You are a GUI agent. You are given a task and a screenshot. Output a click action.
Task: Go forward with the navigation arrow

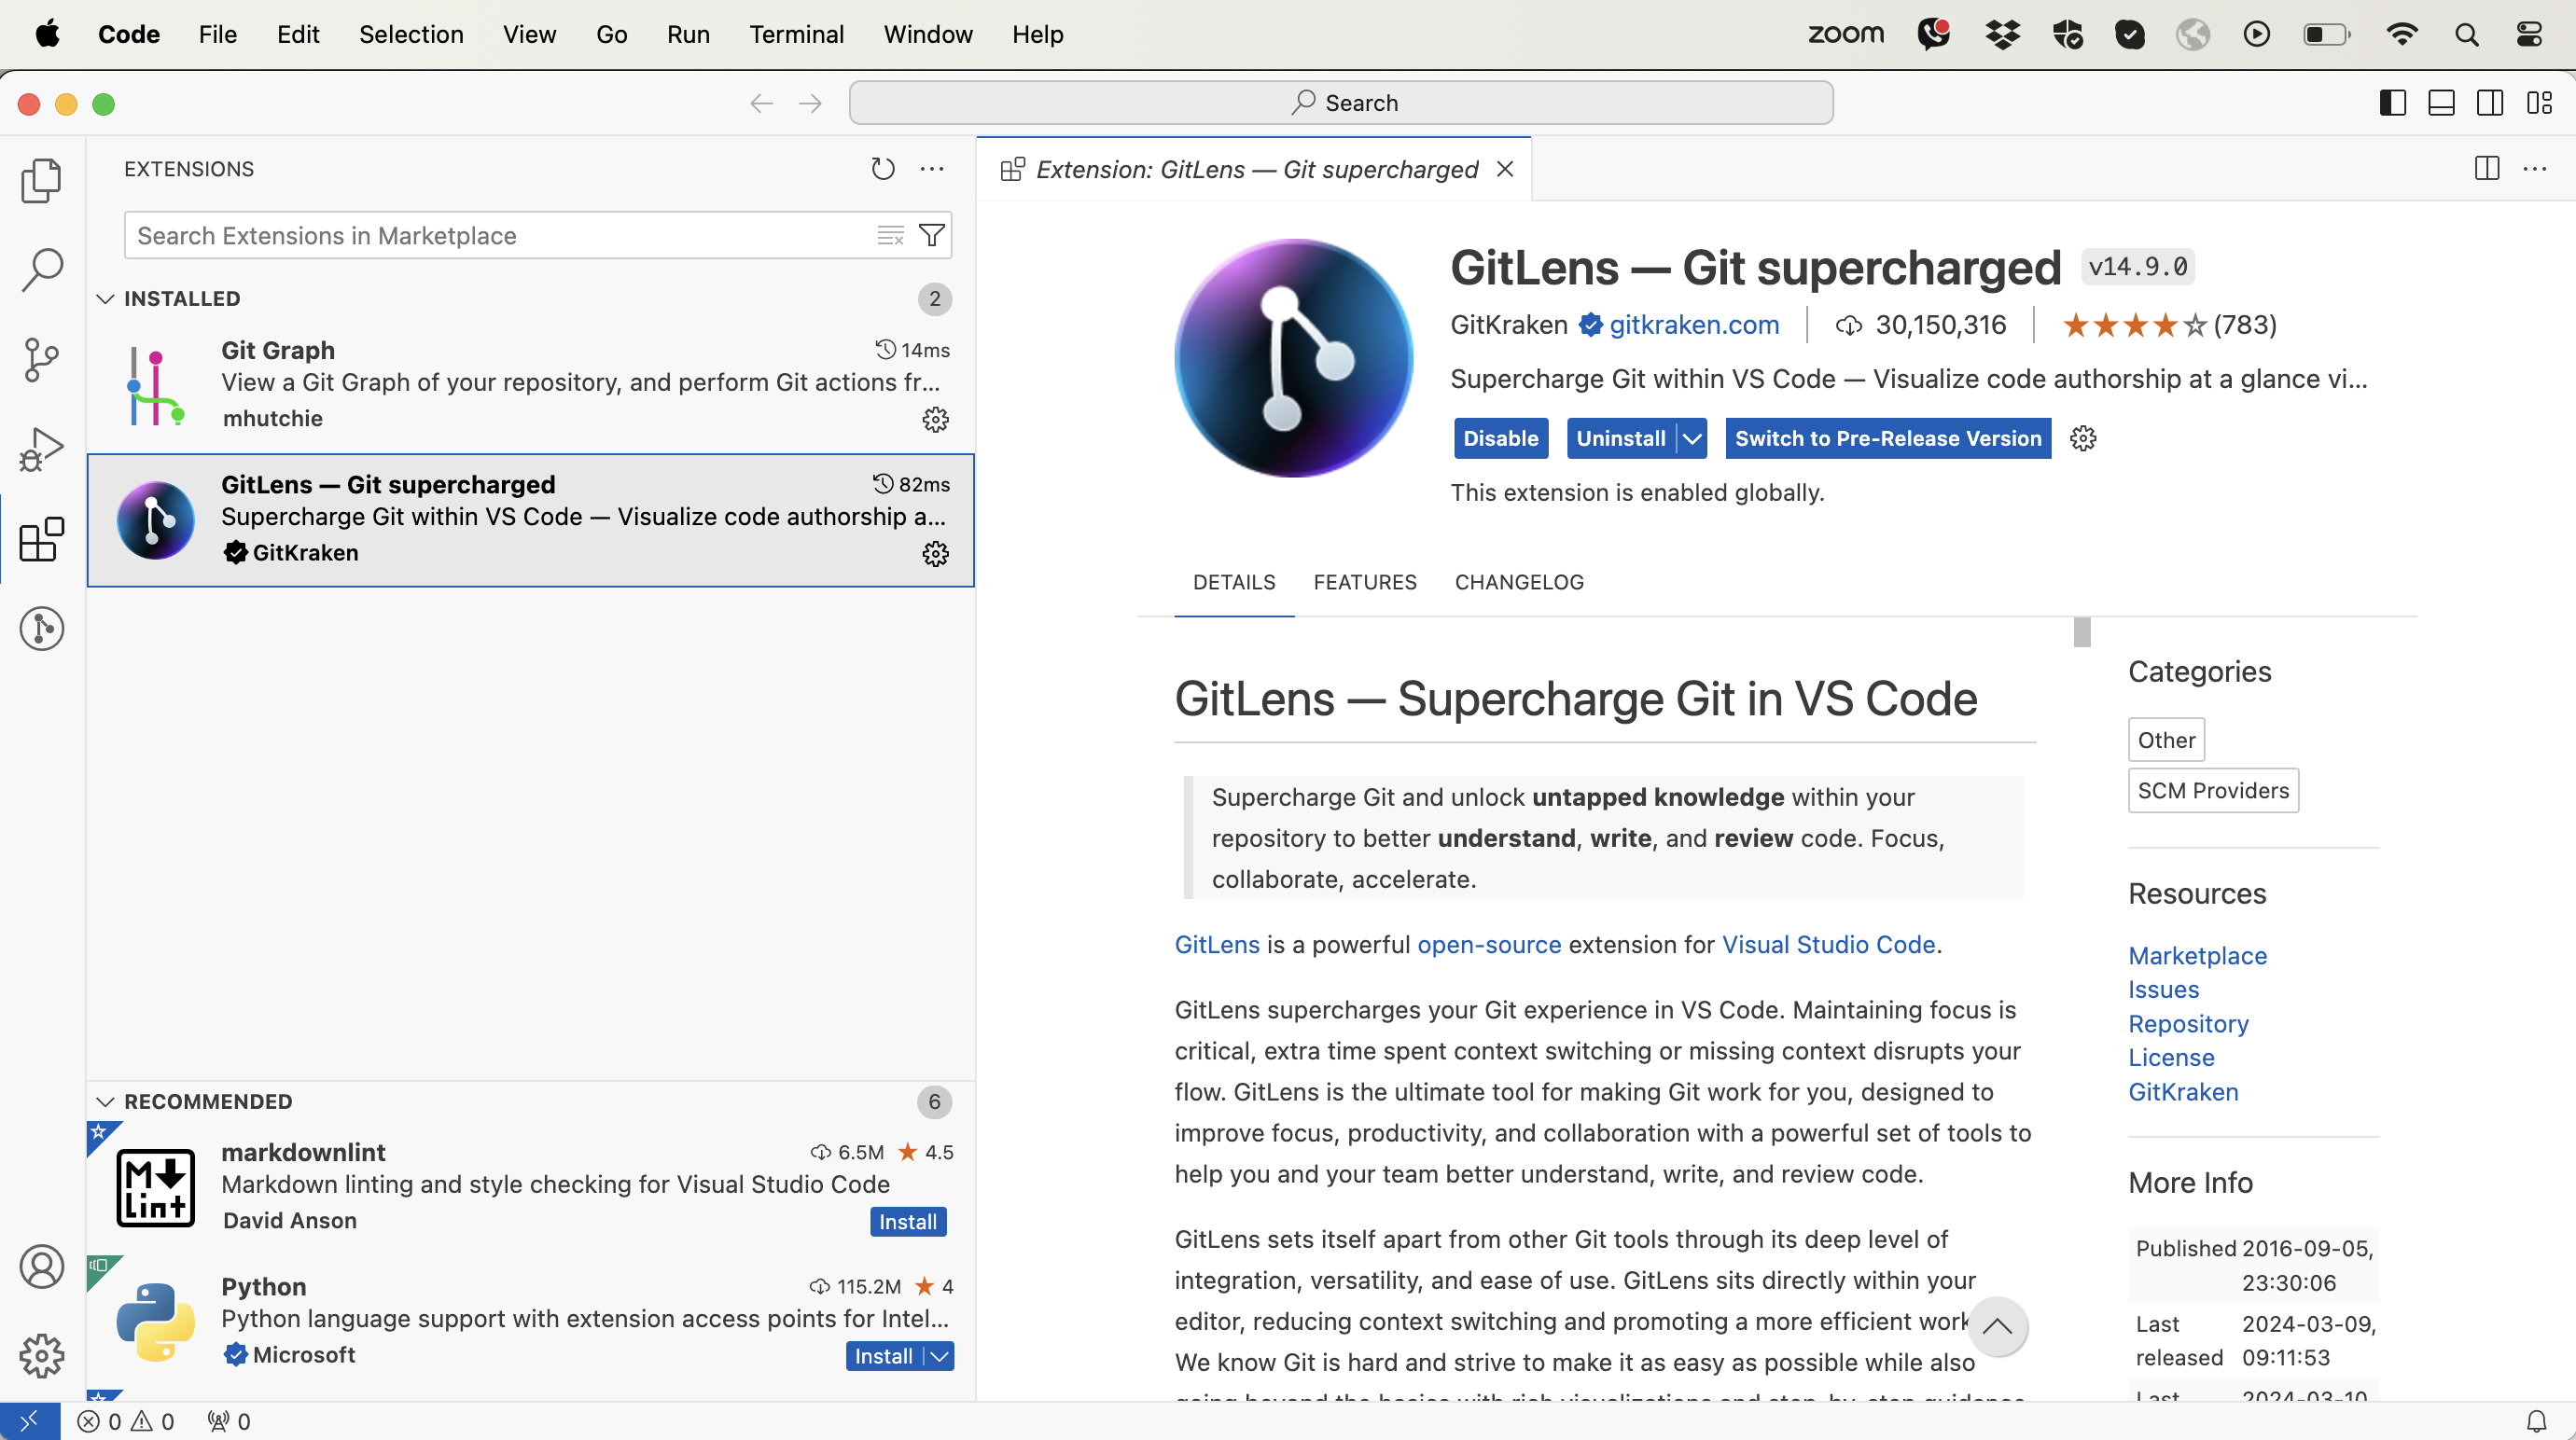[x=811, y=103]
